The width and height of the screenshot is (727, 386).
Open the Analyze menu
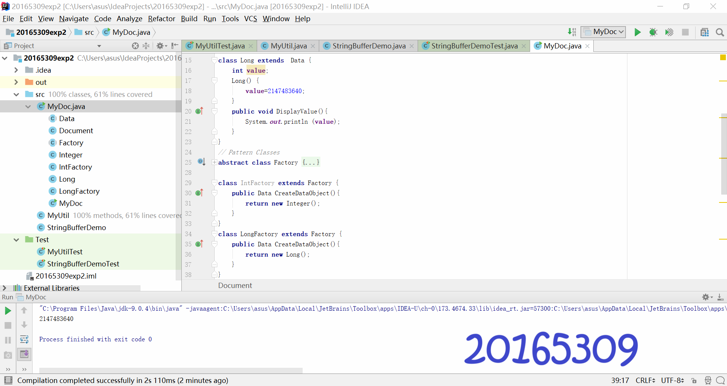coord(129,19)
